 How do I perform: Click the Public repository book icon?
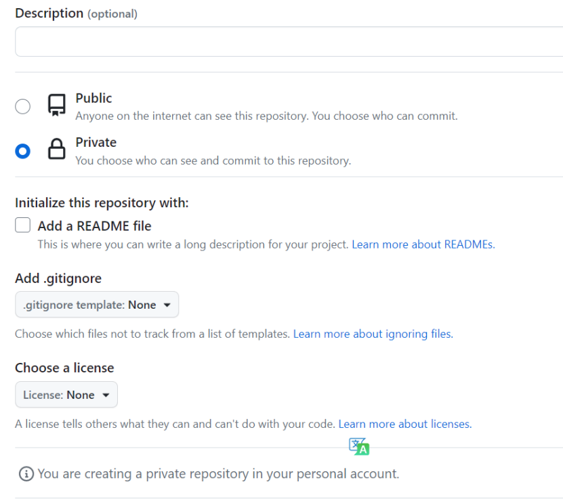click(x=57, y=106)
